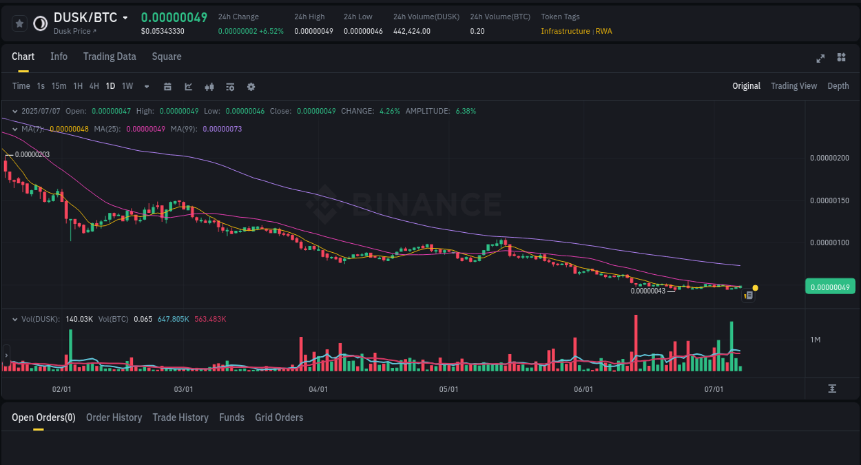Click the green last price label on the axis

pyautogui.click(x=830, y=286)
